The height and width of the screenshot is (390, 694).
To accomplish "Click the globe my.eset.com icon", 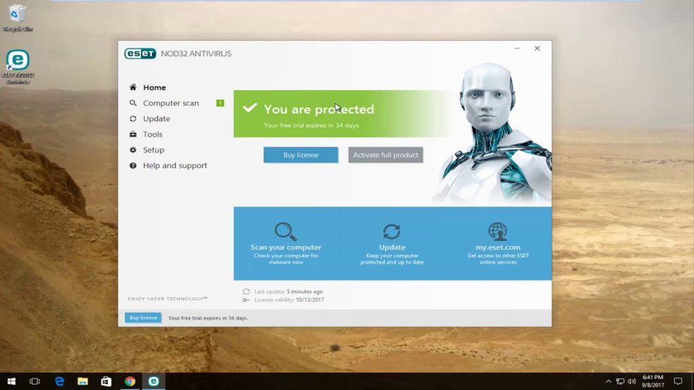I will (497, 232).
